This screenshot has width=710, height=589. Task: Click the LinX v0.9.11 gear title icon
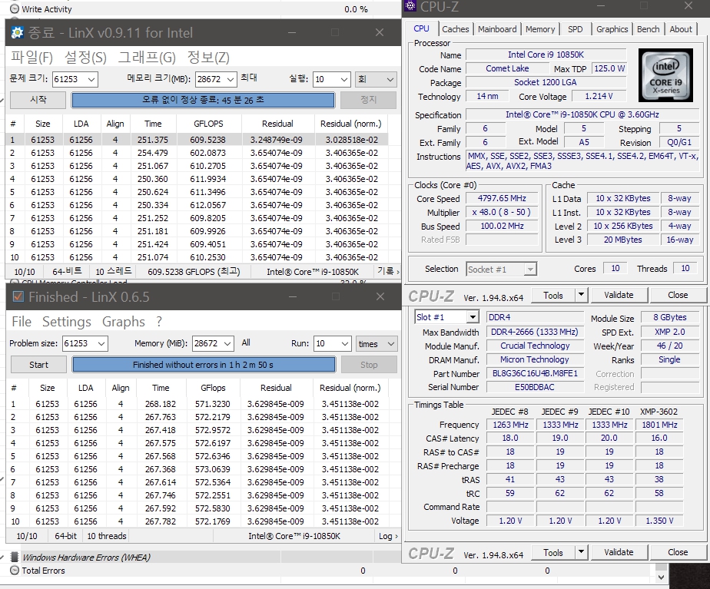[18, 32]
